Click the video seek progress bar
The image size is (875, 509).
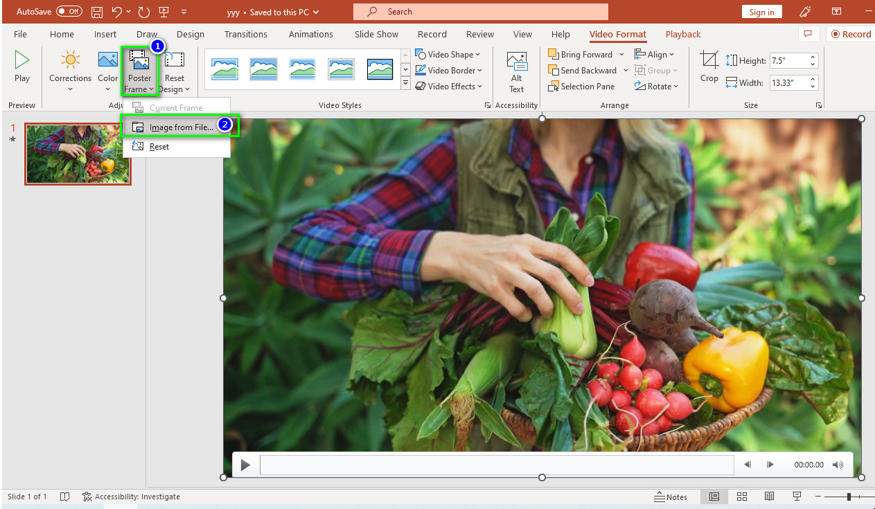497,465
